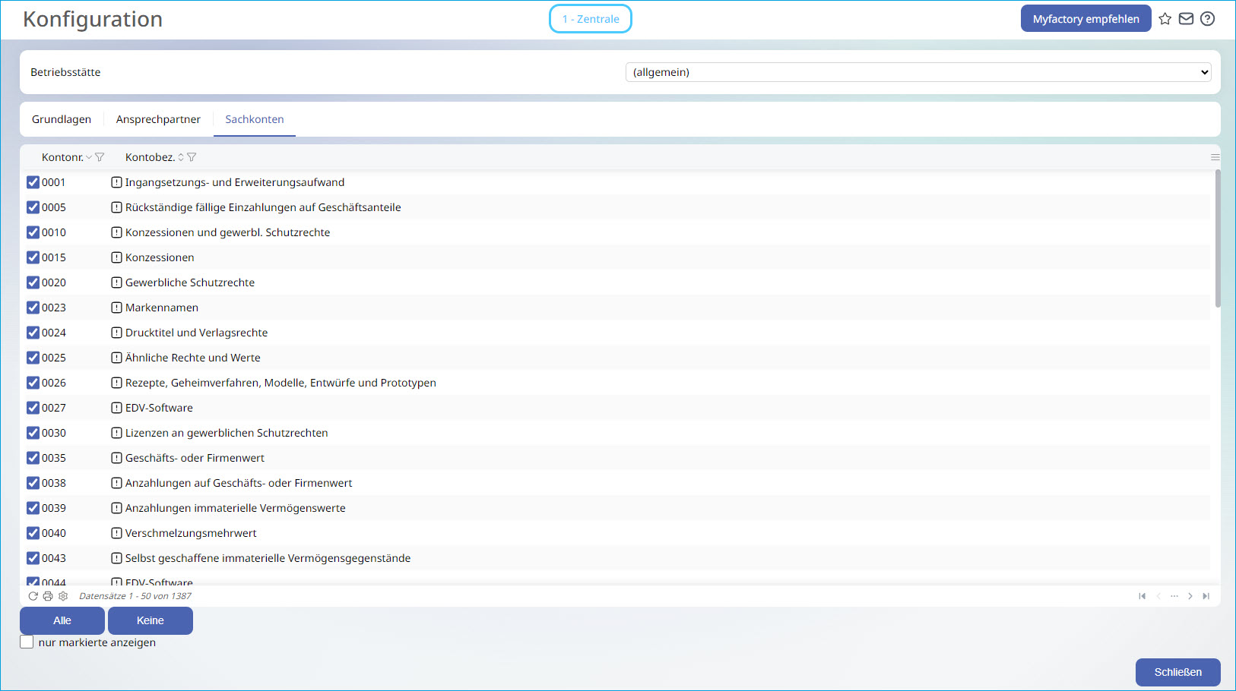The height and width of the screenshot is (691, 1236).
Task: Select row 'Anzahlungen auf Geschäfts- oder Firmenwert'
Action: (615, 483)
